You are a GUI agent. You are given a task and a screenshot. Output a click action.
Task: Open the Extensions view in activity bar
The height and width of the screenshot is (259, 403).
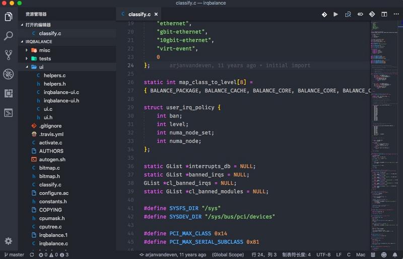pyautogui.click(x=9, y=93)
